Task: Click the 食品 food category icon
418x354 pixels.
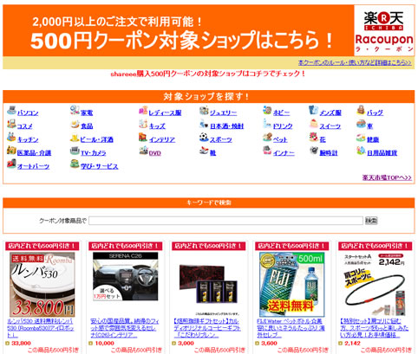Action: pyautogui.click(x=75, y=124)
